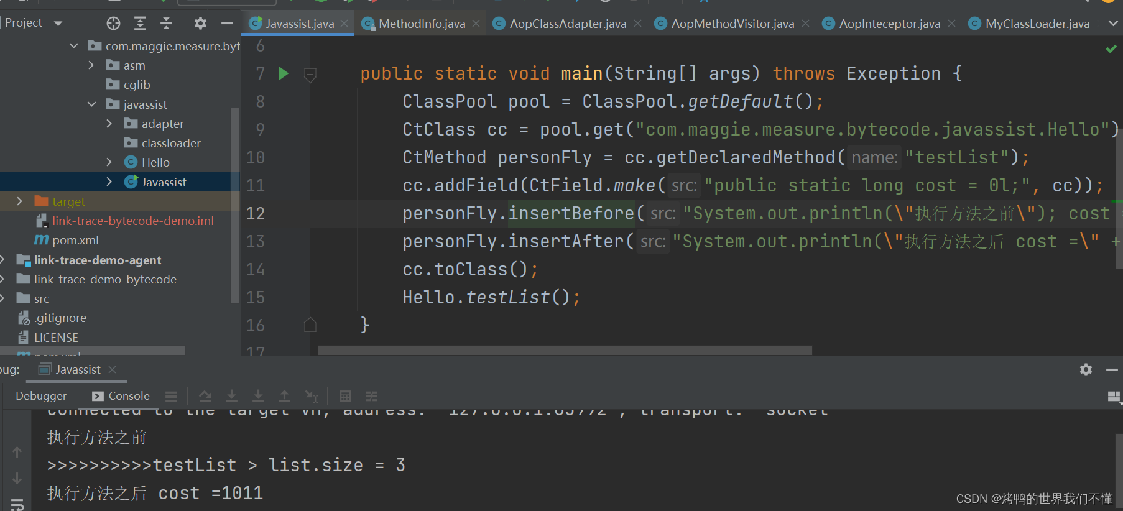Expand the target folder
Screen dimensions: 1123x511
19,201
